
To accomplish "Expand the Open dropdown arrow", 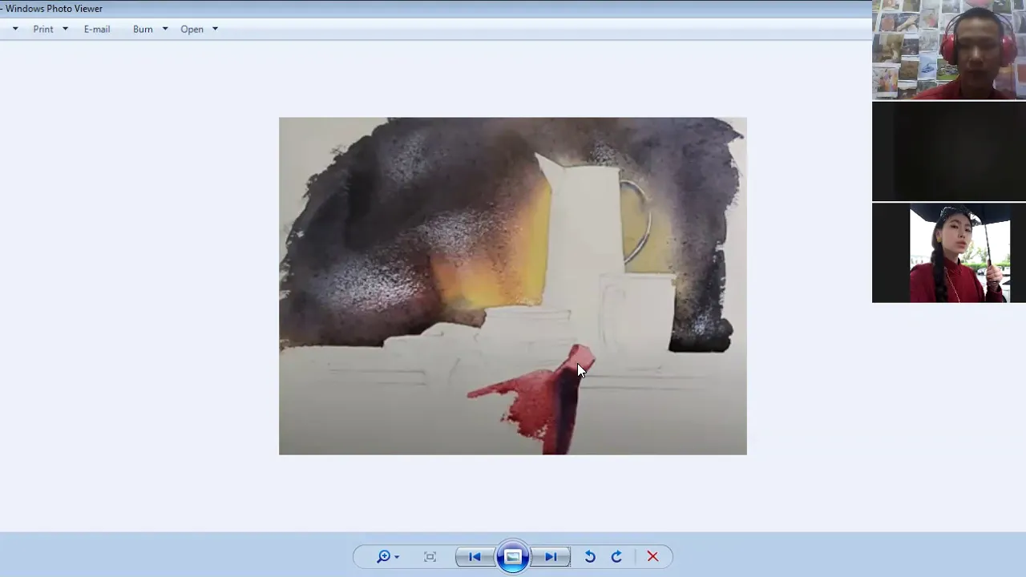I will click(215, 29).
